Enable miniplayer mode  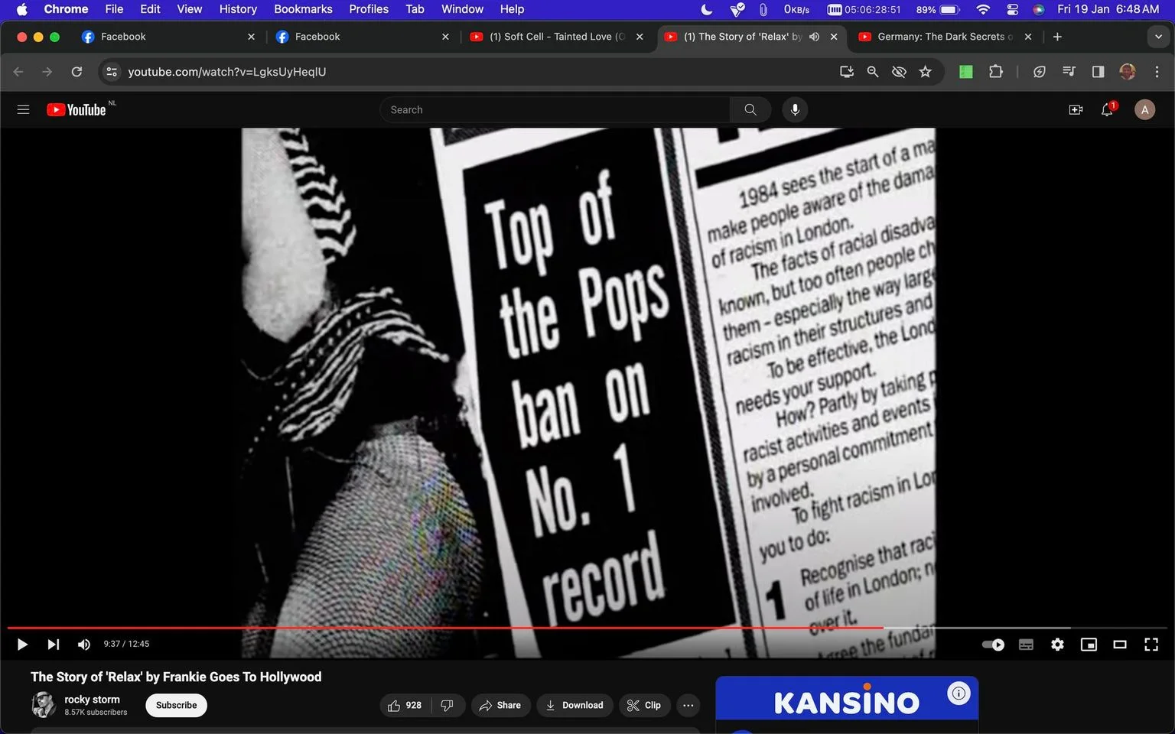(x=1089, y=645)
